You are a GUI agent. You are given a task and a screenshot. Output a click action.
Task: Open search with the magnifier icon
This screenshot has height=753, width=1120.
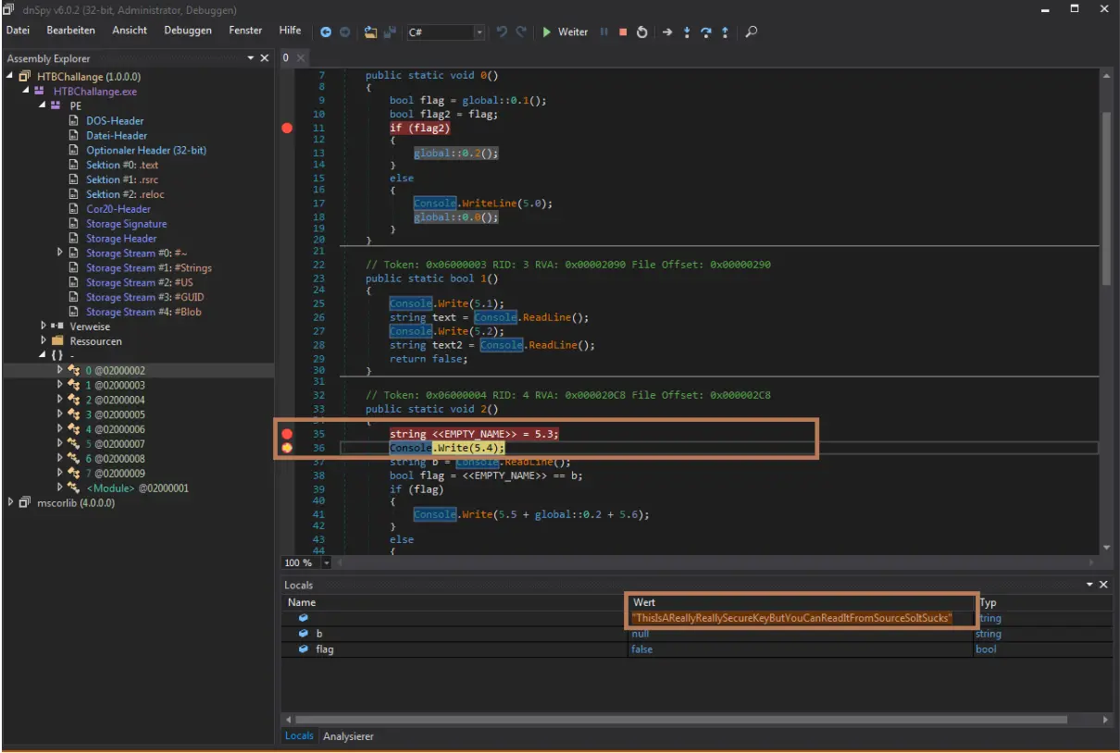(751, 32)
